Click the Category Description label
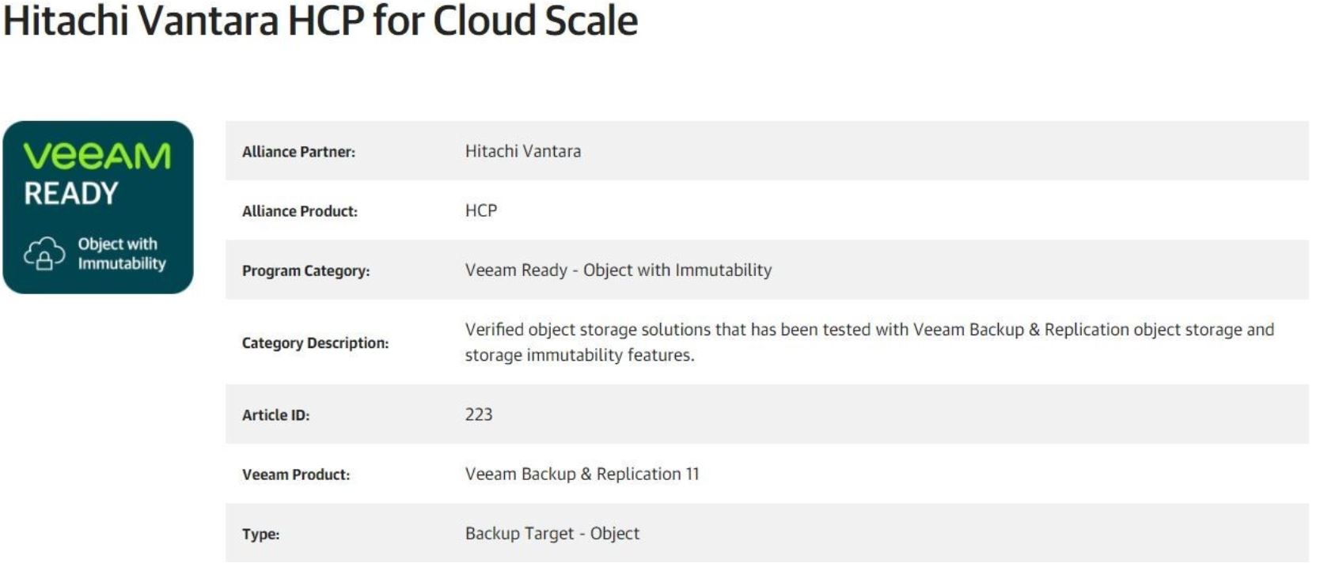1320x571 pixels. tap(315, 342)
